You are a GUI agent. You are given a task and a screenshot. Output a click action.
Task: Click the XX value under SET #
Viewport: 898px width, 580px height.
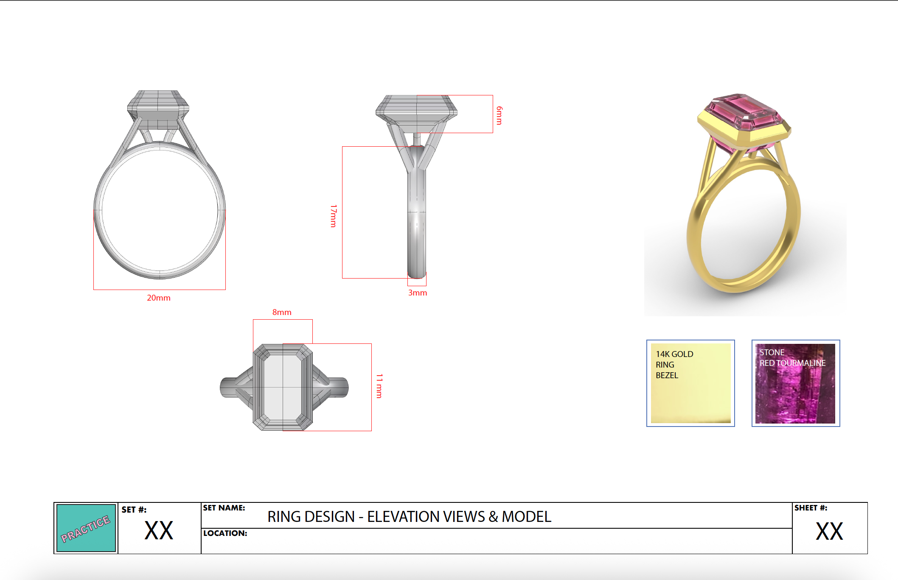[159, 531]
